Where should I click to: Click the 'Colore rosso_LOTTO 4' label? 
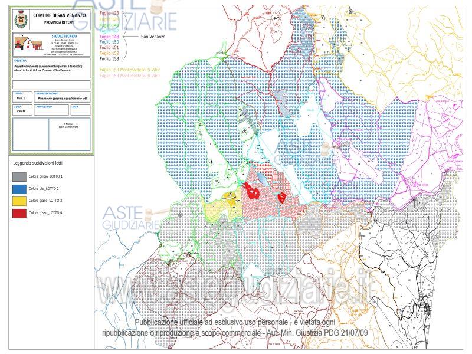tap(45, 213)
